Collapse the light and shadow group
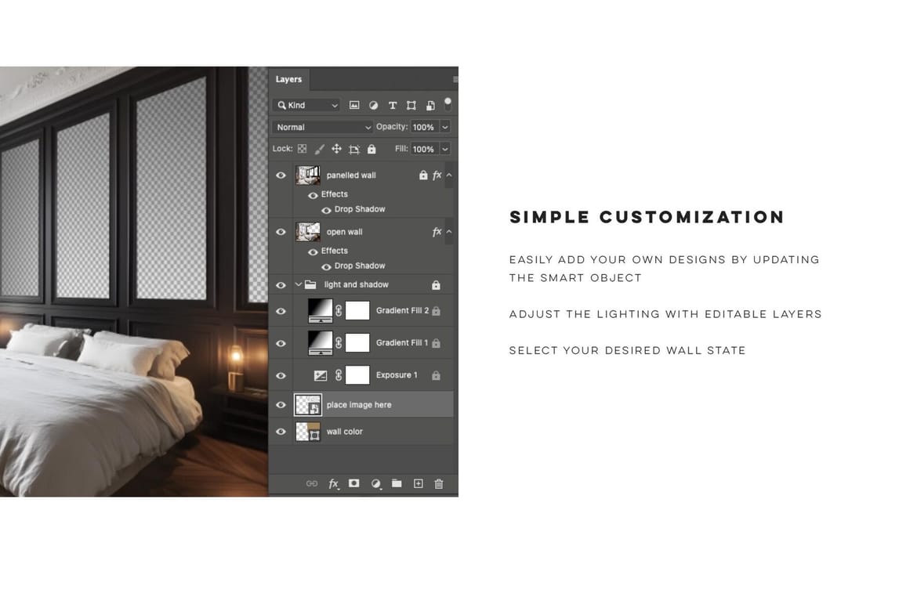This screenshot has width=917, height=611. point(299,285)
